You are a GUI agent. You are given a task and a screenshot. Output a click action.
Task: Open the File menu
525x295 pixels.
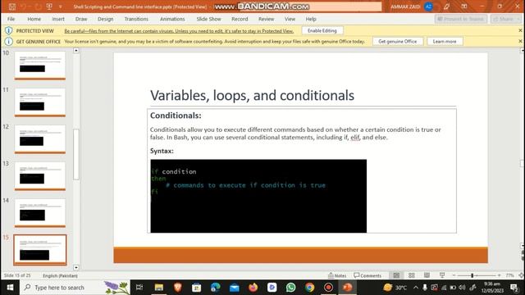11,19
